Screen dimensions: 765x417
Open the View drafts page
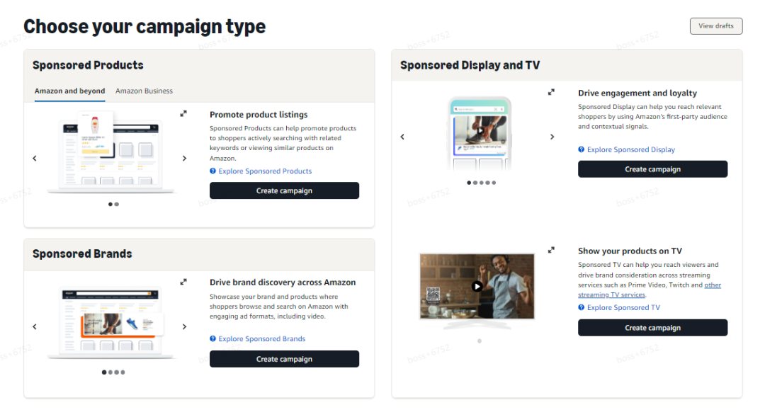click(x=715, y=26)
